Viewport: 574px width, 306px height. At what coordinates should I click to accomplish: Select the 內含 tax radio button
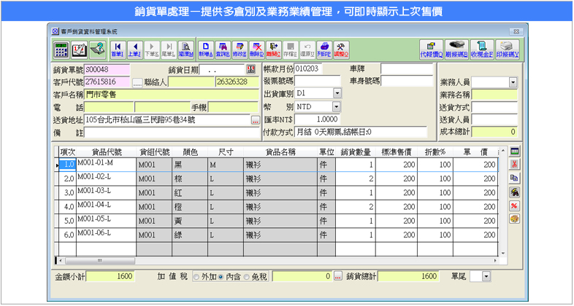(221, 277)
